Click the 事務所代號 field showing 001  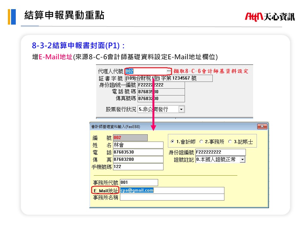pyautogui.click(x=139, y=183)
